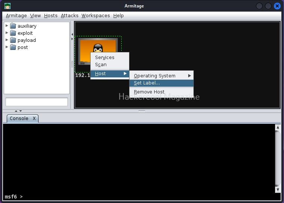
Task: Expand the exploit tree node arrow
Action: pyautogui.click(x=7, y=33)
